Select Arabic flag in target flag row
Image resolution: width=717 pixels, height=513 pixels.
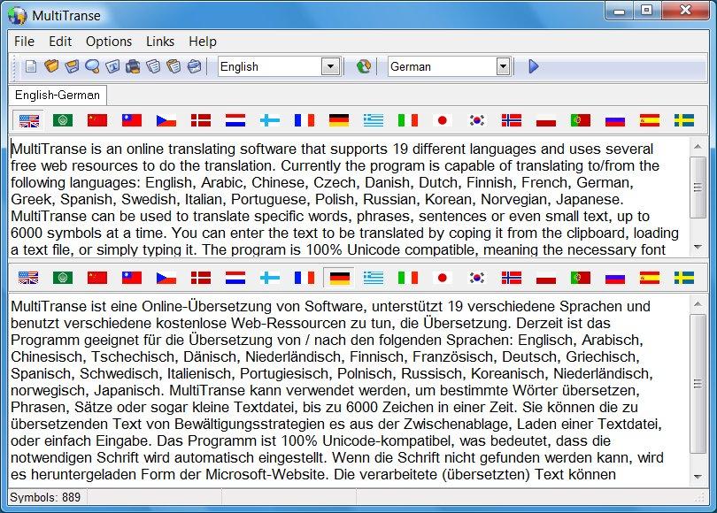pyautogui.click(x=63, y=278)
